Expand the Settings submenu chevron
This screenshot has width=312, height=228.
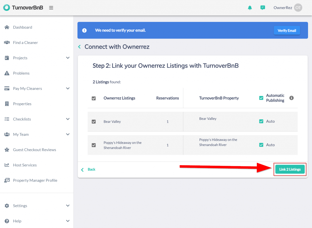coord(68,206)
